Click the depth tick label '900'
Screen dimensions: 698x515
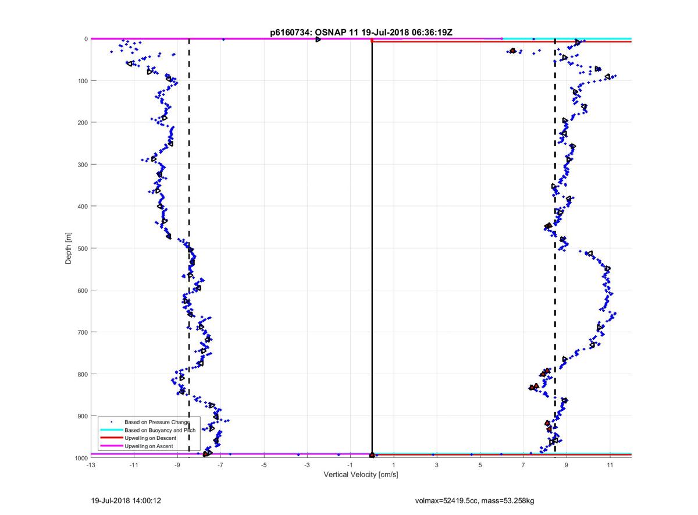pos(83,416)
